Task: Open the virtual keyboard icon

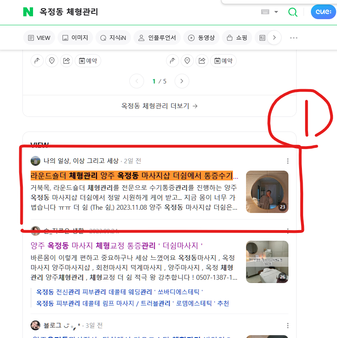Action: [265, 12]
